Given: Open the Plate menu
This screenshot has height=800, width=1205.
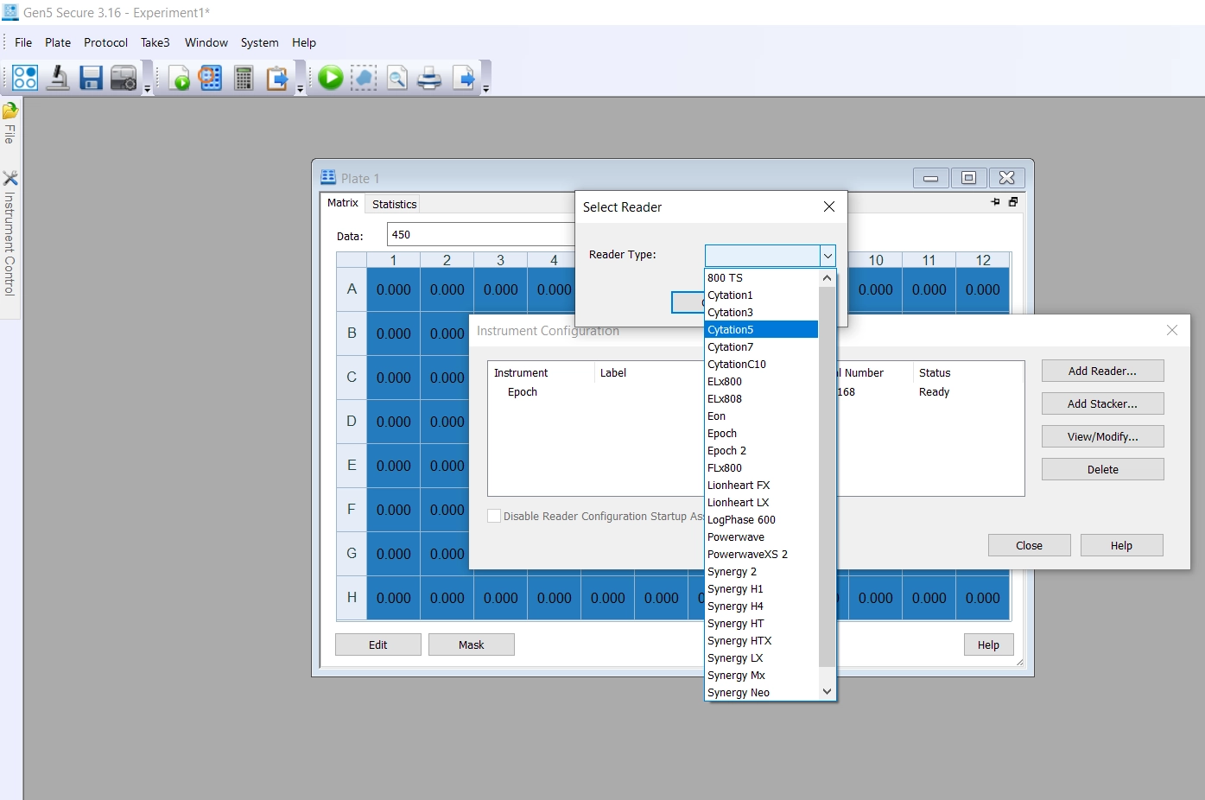Looking at the screenshot, I should pyautogui.click(x=58, y=42).
